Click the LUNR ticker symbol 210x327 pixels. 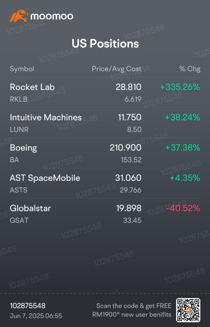19,130
